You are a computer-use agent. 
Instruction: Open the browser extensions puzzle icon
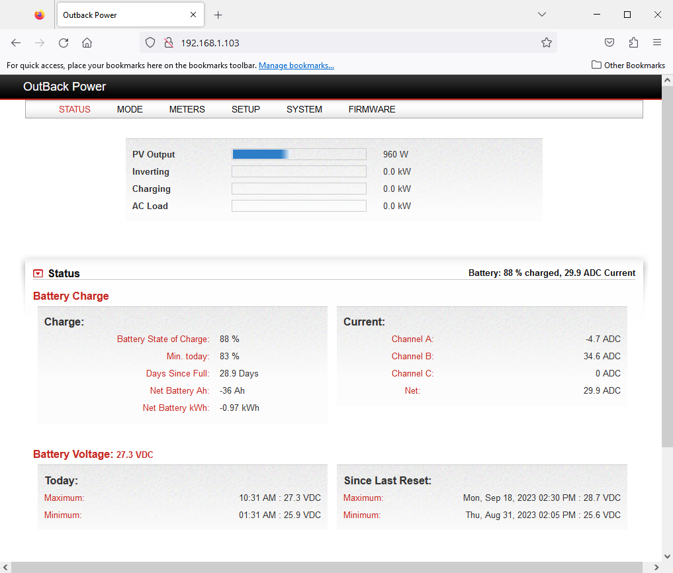click(633, 43)
